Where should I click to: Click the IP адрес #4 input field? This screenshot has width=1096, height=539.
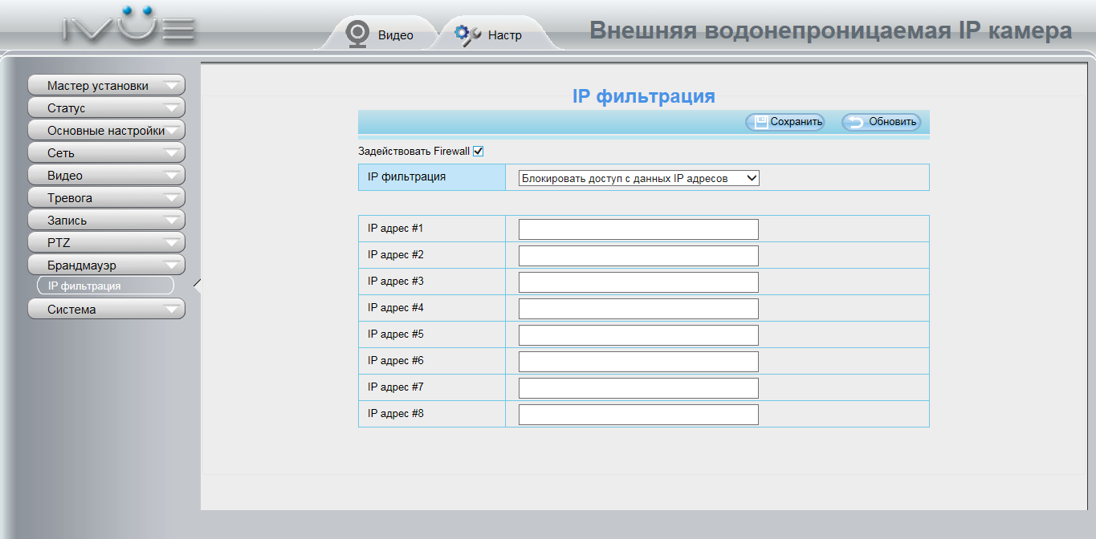(x=638, y=309)
